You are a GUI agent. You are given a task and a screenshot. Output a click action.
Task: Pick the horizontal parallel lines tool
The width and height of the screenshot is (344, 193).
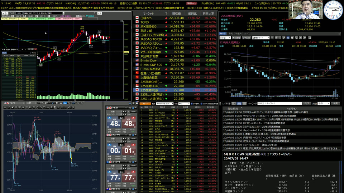coord(16,108)
